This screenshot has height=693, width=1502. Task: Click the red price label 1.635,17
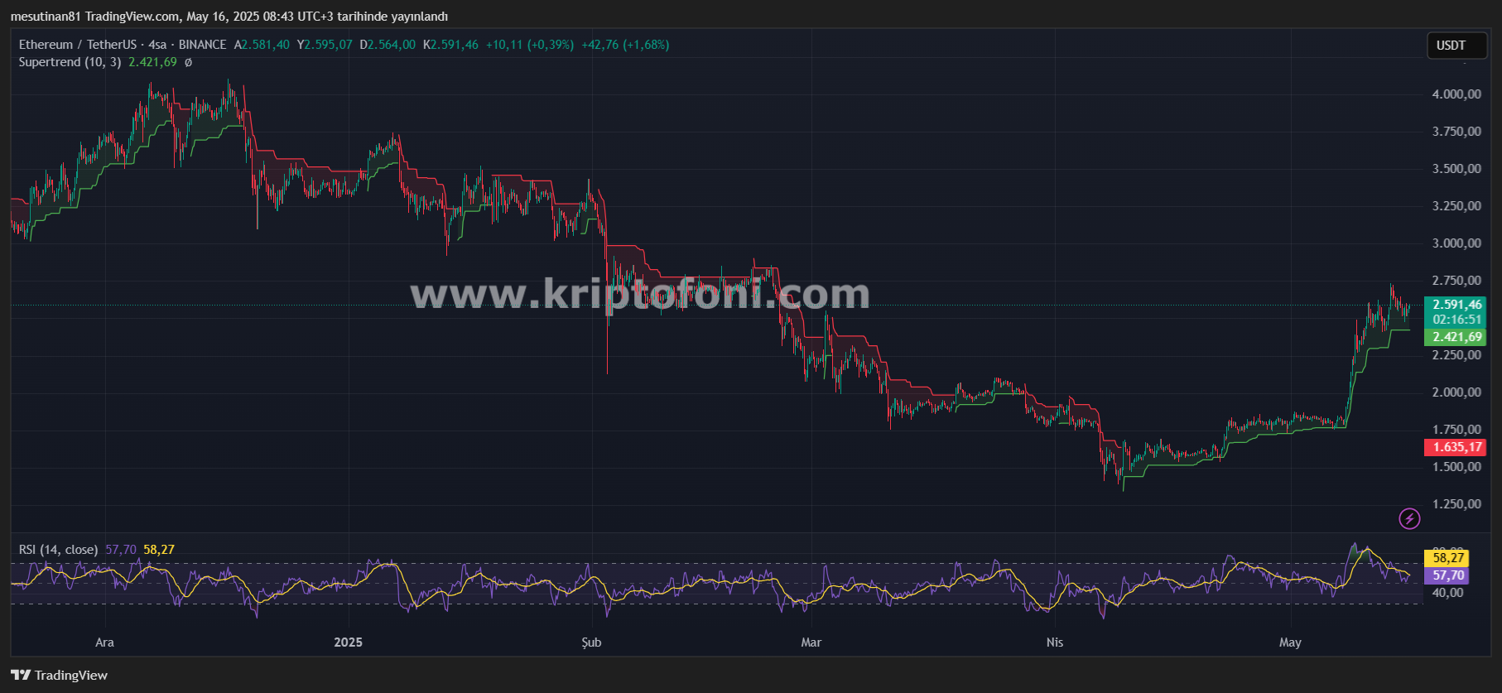tap(1456, 447)
